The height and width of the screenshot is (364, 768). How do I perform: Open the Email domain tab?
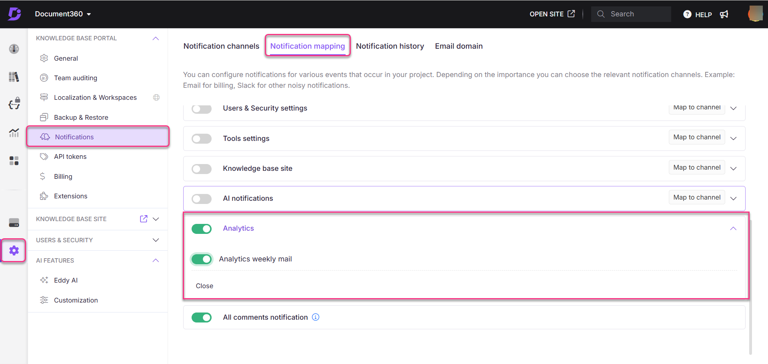[x=459, y=46]
